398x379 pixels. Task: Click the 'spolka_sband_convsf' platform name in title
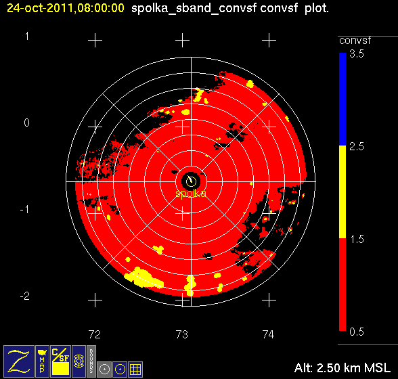pyautogui.click(x=194, y=9)
